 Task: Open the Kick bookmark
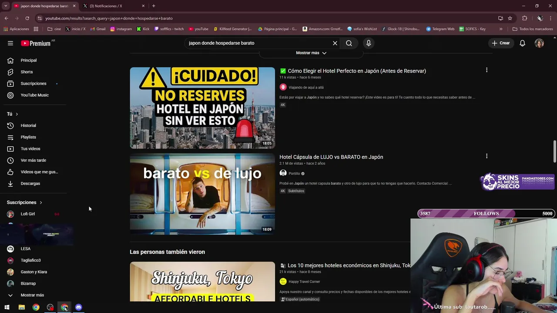pyautogui.click(x=143, y=29)
